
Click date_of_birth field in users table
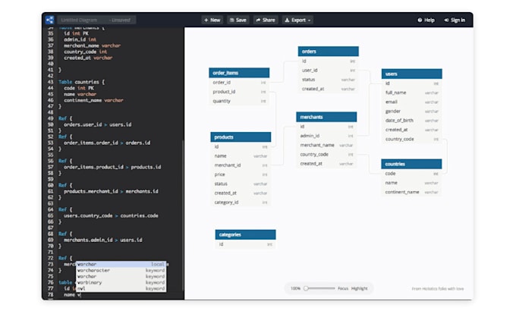point(412,121)
